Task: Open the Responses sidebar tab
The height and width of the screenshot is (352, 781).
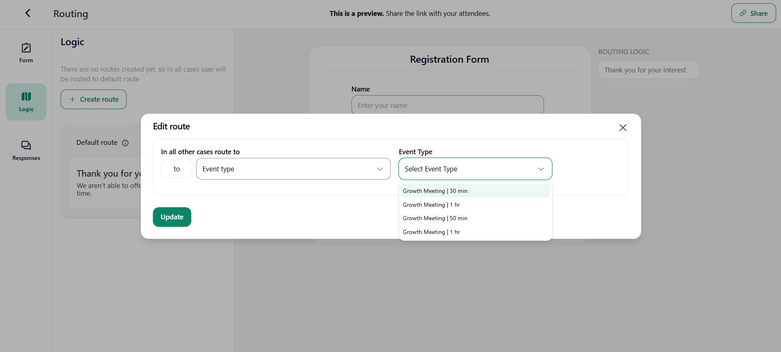Action: [26, 151]
